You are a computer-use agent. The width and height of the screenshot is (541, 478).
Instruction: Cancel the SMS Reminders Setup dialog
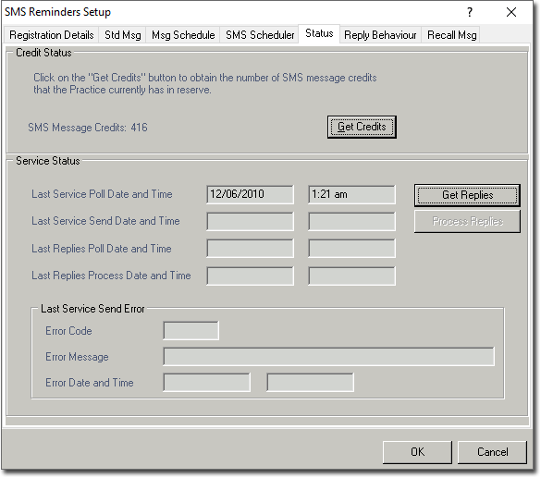[x=492, y=452]
